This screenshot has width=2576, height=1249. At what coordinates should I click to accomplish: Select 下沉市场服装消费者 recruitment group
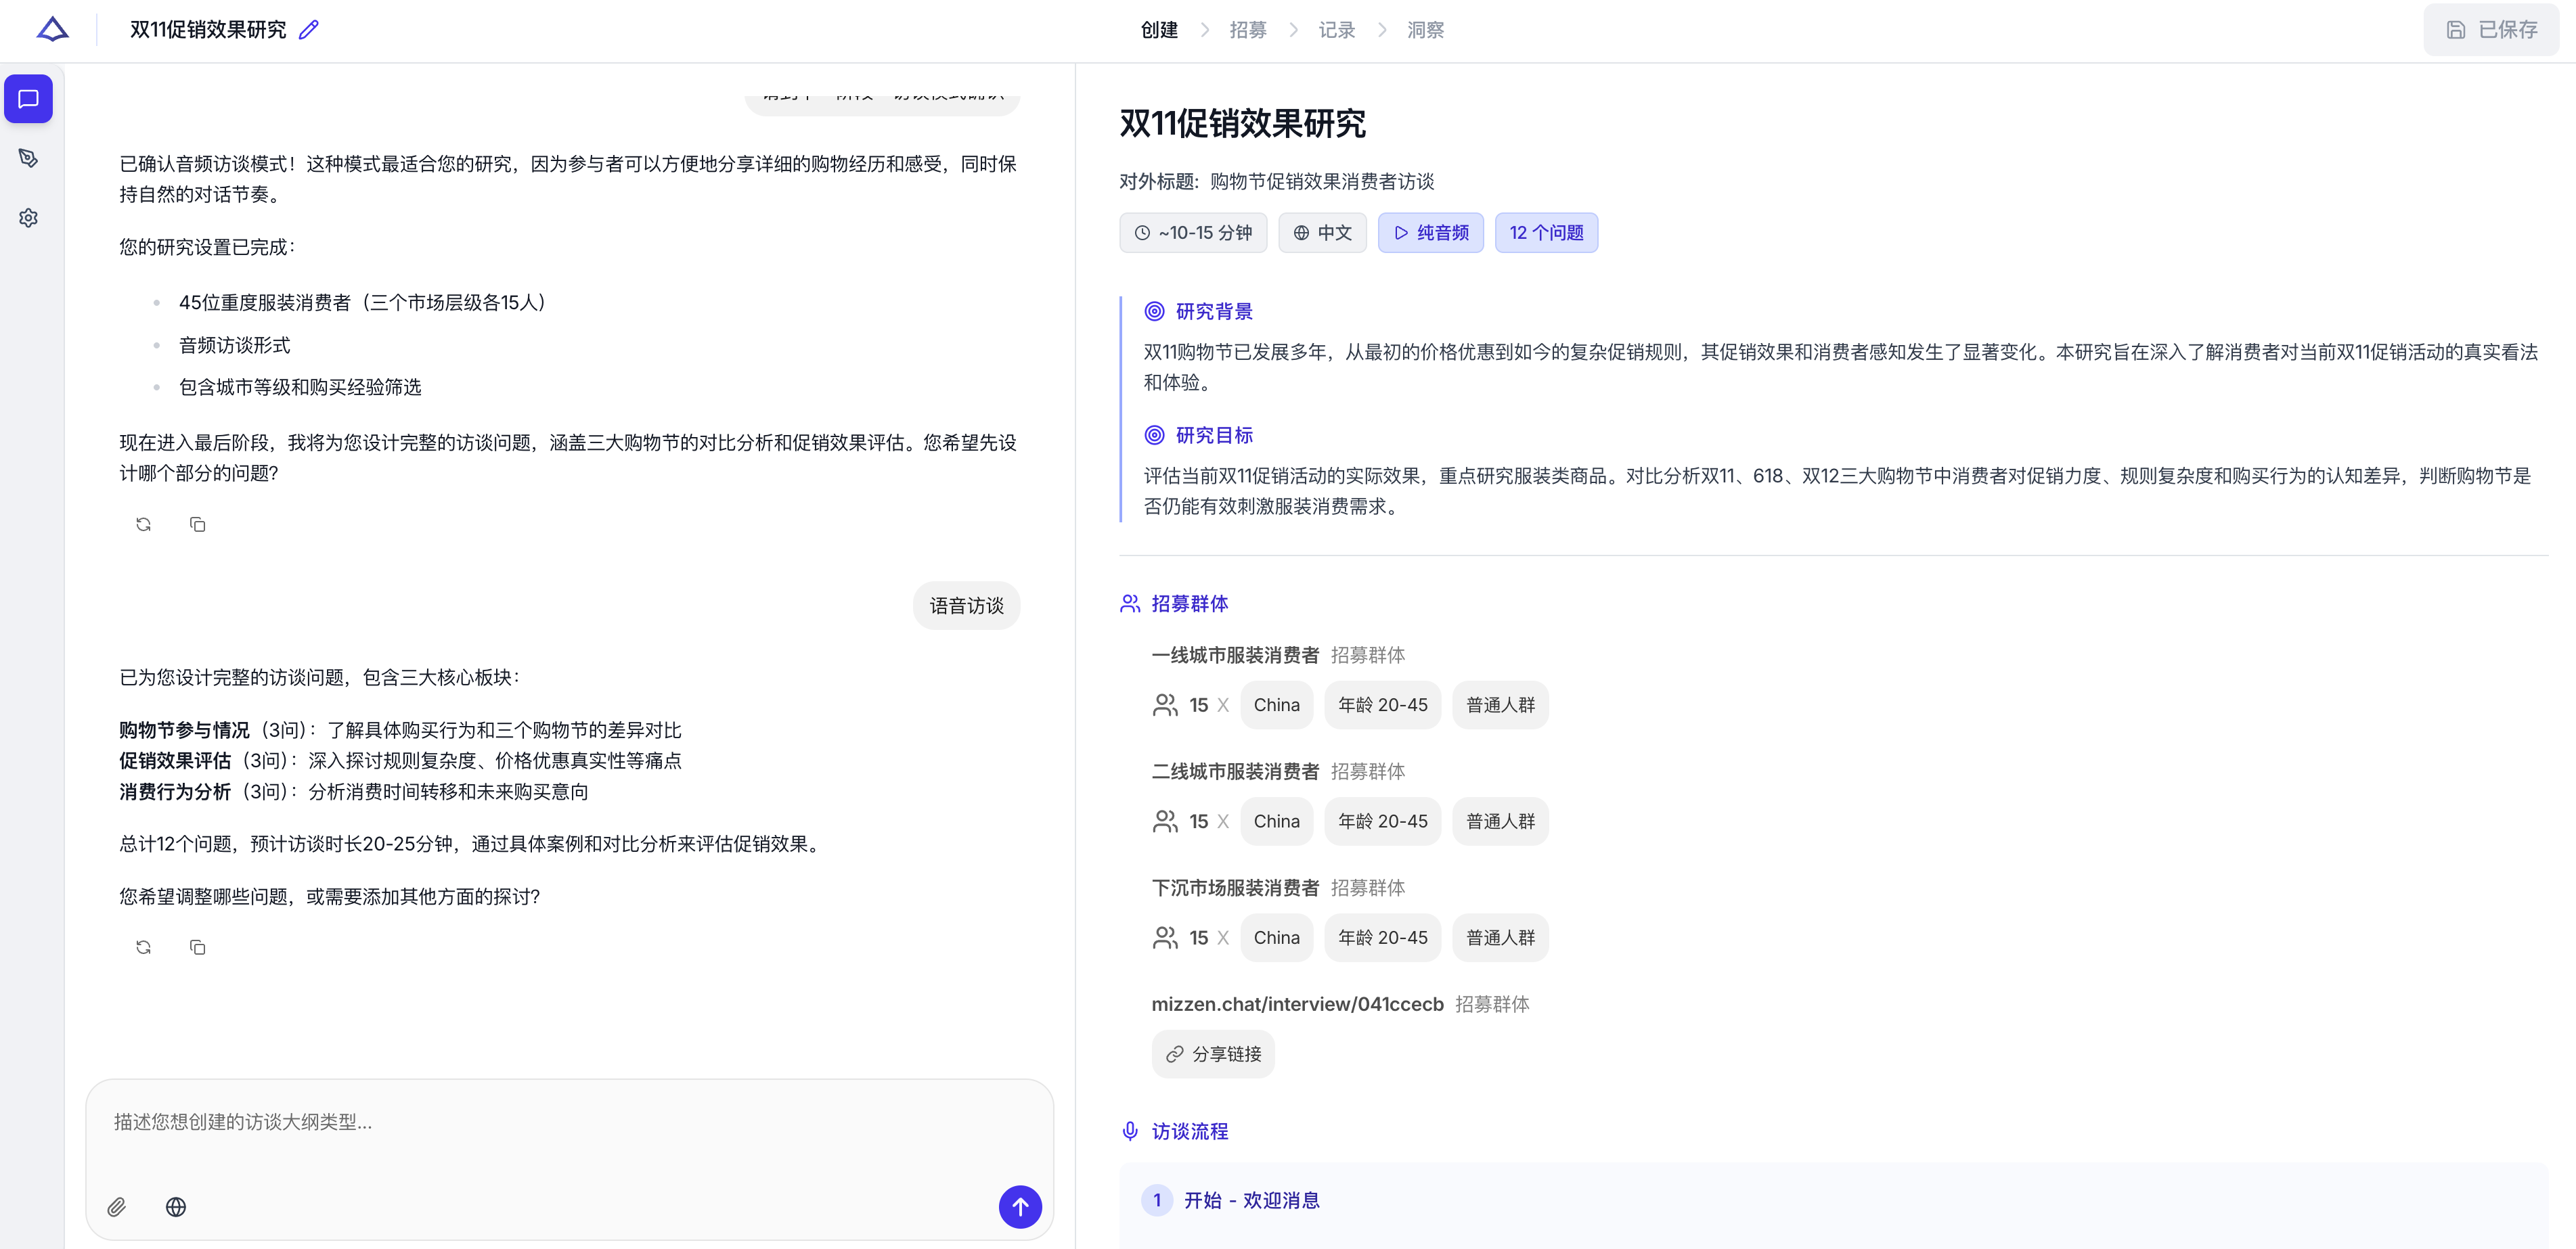tap(1235, 888)
